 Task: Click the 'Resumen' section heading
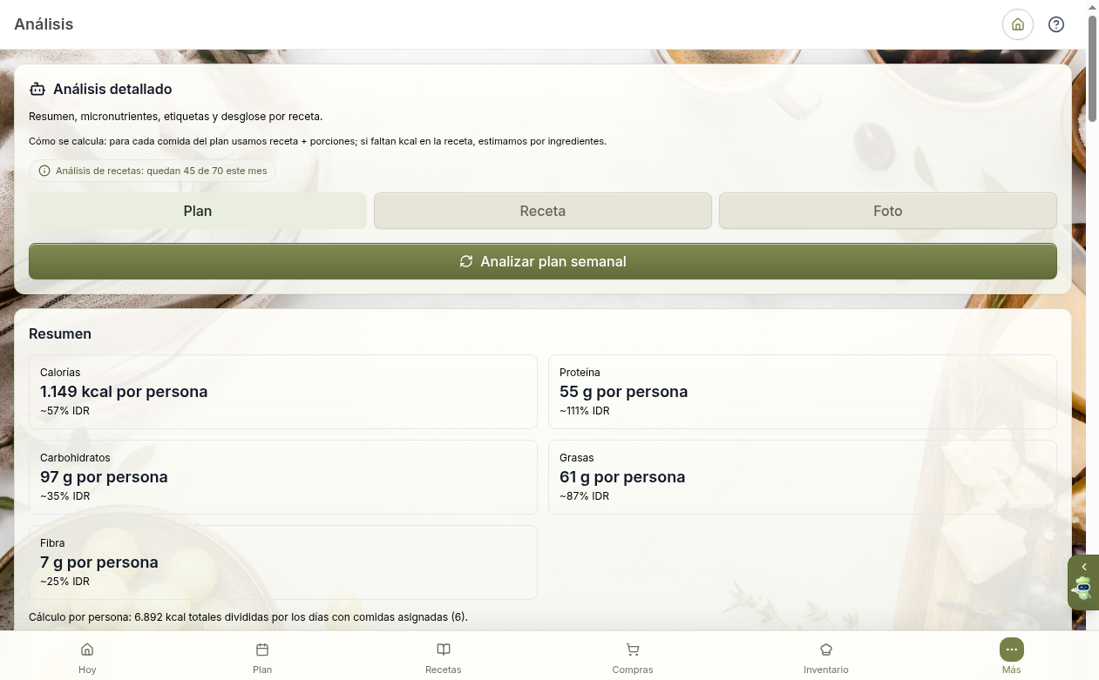tap(60, 333)
